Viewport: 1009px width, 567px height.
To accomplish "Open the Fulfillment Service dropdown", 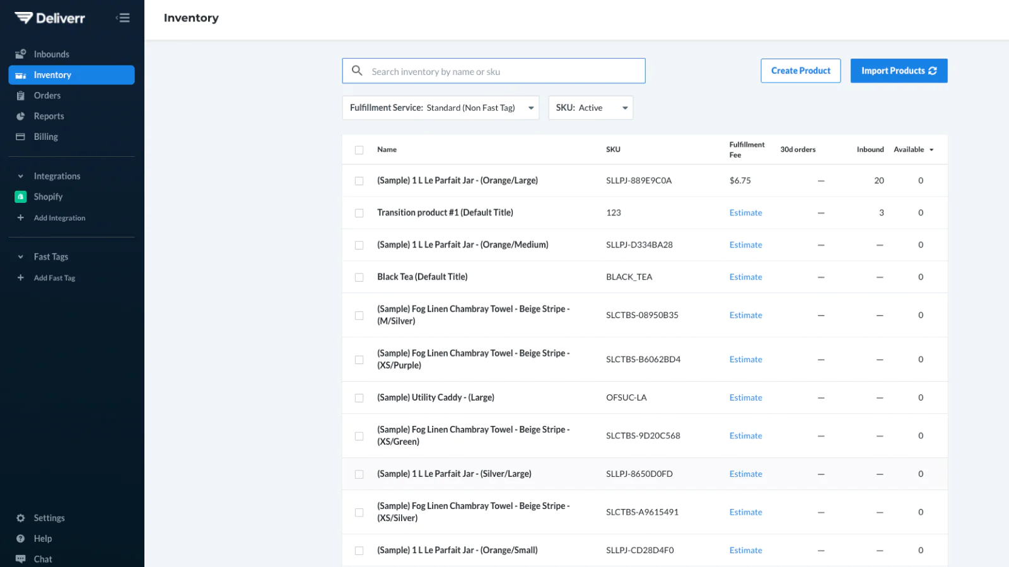I will 440,108.
